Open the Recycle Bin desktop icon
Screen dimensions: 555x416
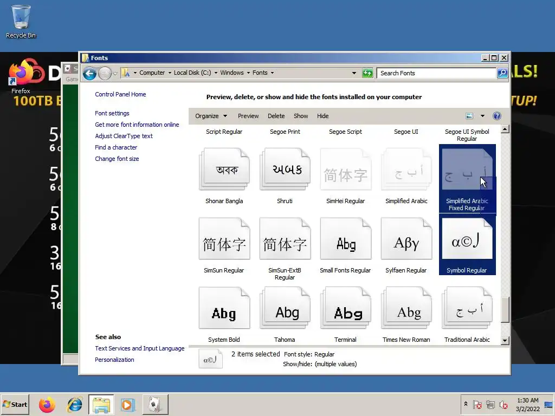[21, 22]
